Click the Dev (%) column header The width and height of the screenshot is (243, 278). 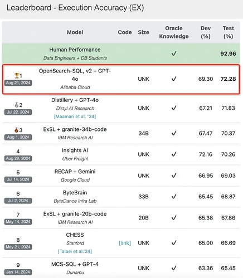coord(206,32)
